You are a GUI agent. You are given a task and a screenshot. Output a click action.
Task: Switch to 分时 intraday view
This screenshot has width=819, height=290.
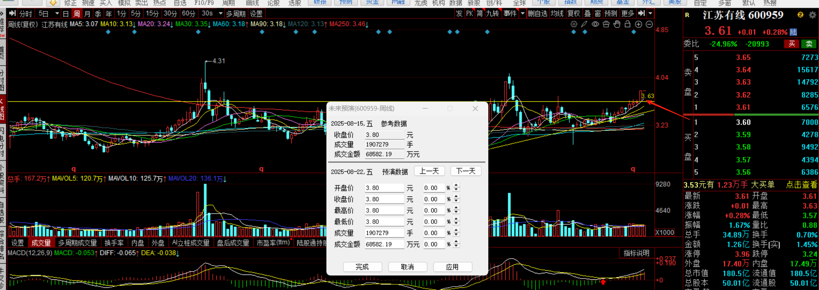[x=26, y=14]
